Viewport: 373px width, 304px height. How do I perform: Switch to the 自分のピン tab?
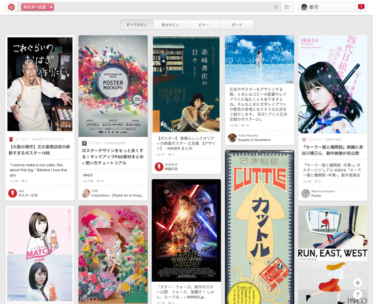tap(170, 25)
